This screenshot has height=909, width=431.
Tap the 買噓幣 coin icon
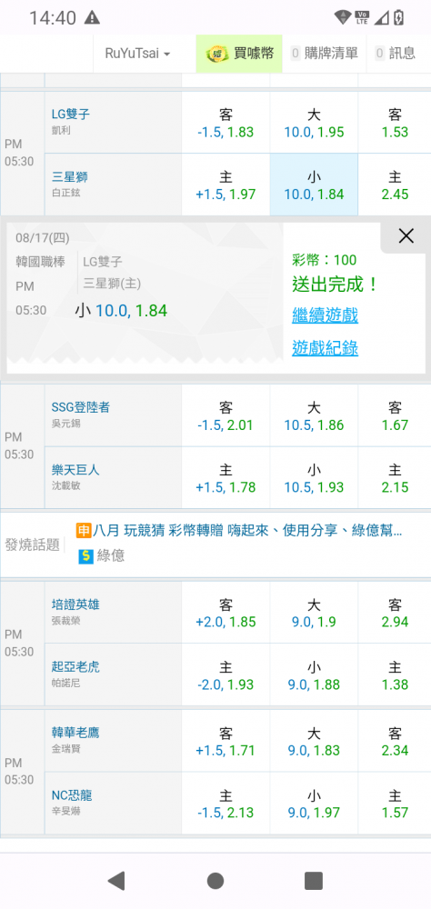tap(217, 54)
